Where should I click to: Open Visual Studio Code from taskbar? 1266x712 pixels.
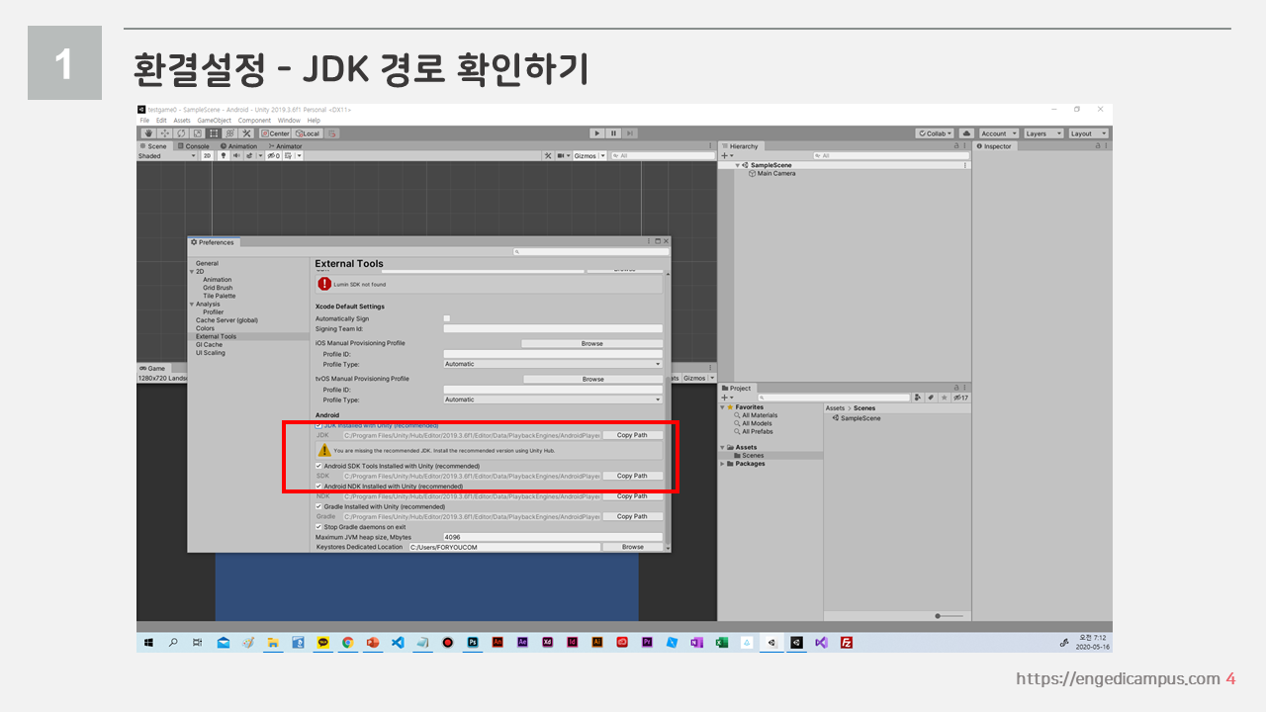click(398, 642)
